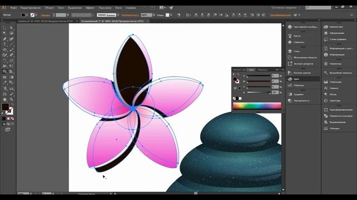Open stroke color dropdown in control bar
Image resolution: width=357 pixels, height=200 pixels.
36,15
